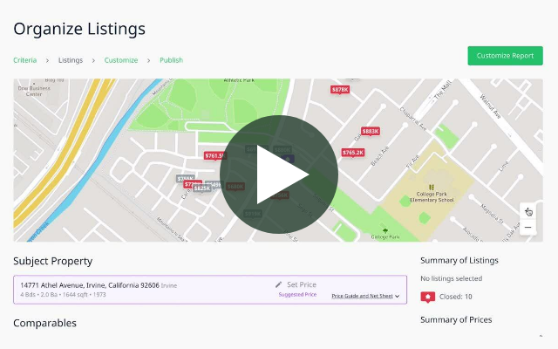Click the property details '4 Bds • 2.0 Ba' line
Image resolution: width=558 pixels, height=349 pixels.
63,295
